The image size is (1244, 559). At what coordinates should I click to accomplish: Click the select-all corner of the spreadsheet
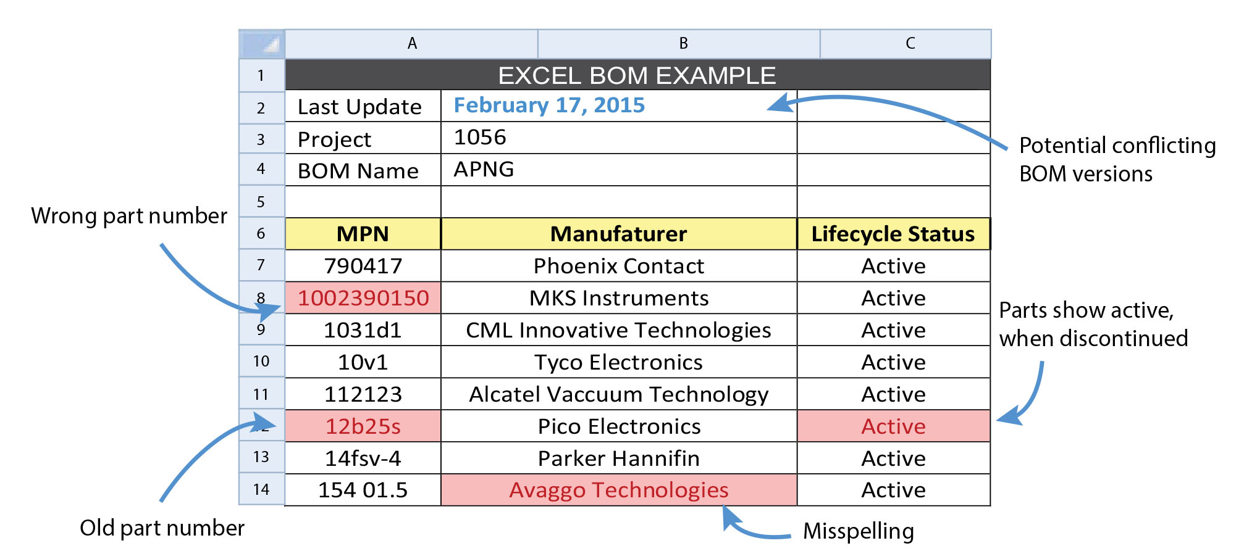(262, 44)
